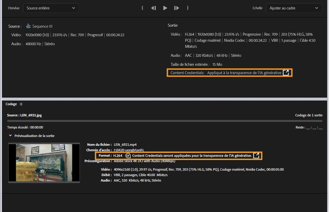
Task: Open the Codage panel menu icon
Action: [21, 104]
